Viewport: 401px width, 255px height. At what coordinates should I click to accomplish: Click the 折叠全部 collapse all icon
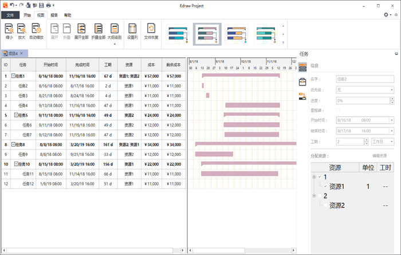(99, 29)
